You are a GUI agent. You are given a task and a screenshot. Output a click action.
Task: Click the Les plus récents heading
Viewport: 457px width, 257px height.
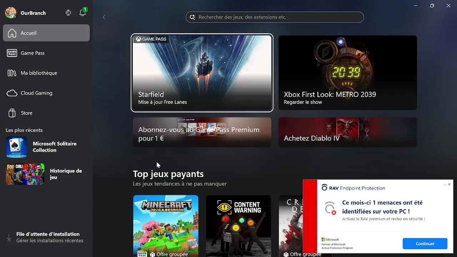click(x=24, y=130)
